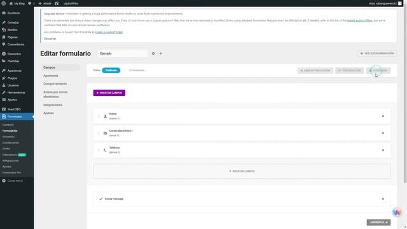The width and height of the screenshot is (407, 229).
Task: Open Herramientas in the sidebar
Action: click(x=17, y=92)
